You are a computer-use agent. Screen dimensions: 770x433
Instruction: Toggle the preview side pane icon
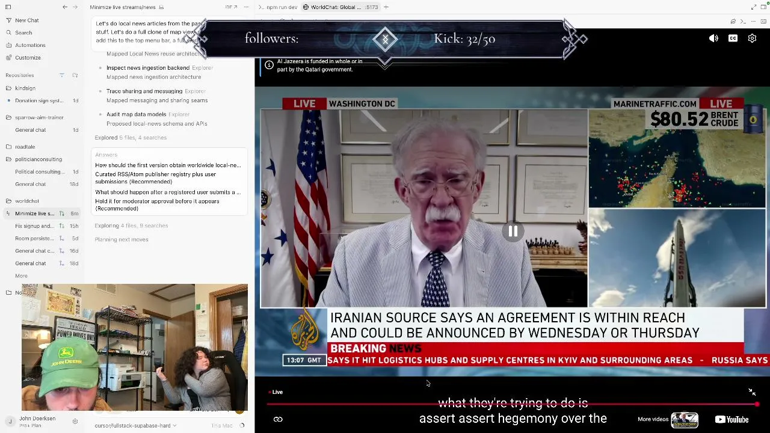click(x=763, y=21)
